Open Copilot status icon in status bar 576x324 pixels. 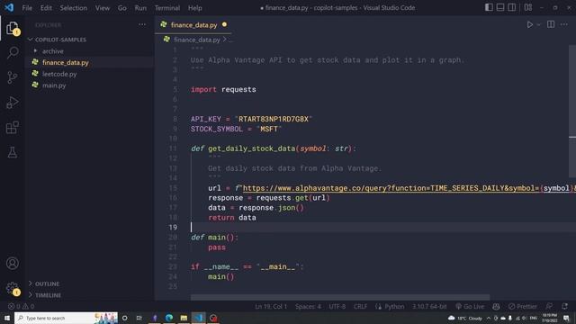coord(496,306)
